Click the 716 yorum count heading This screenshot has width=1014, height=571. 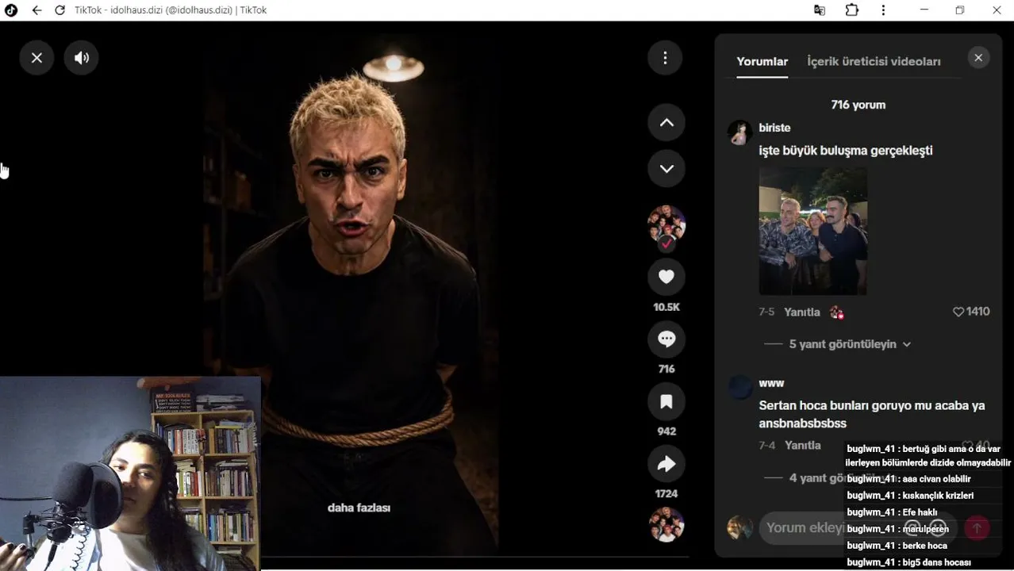pyautogui.click(x=858, y=105)
